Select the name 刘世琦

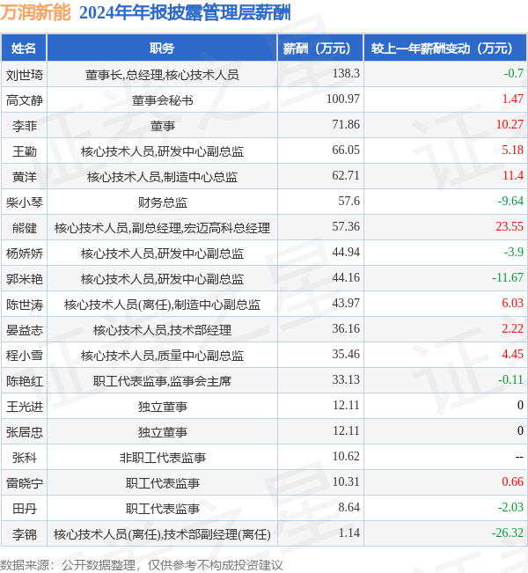tap(25, 75)
